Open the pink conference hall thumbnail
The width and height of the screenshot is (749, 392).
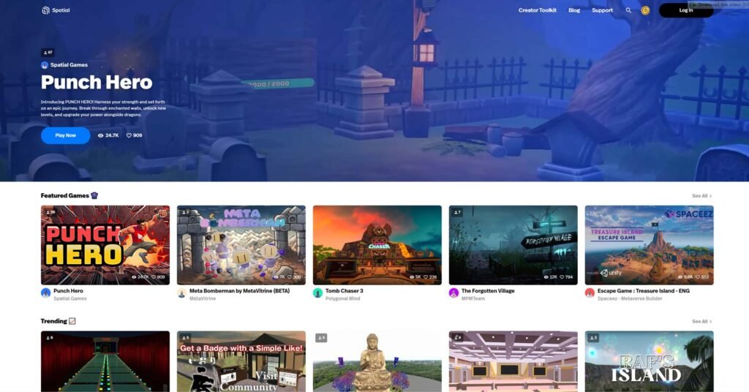pos(513,361)
